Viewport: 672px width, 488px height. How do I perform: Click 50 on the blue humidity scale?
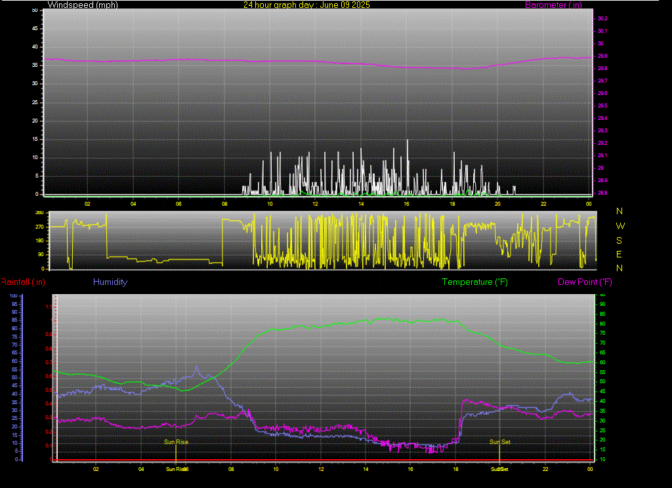pyautogui.click(x=15, y=377)
